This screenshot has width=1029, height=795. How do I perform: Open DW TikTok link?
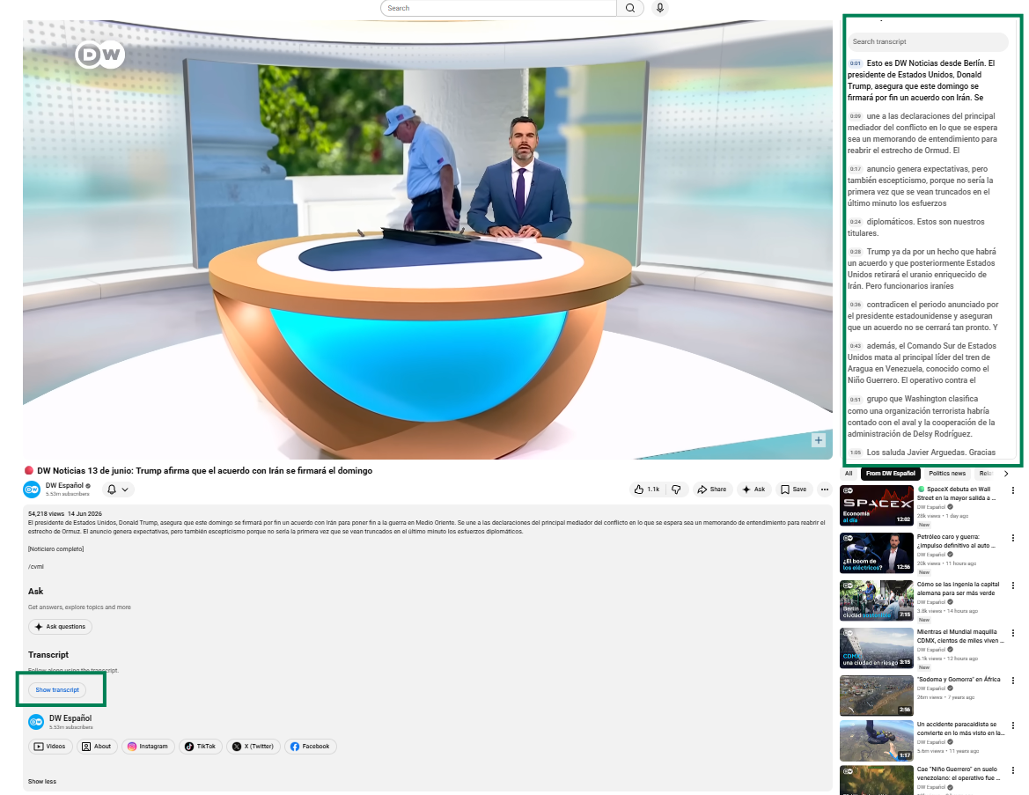[200, 747]
